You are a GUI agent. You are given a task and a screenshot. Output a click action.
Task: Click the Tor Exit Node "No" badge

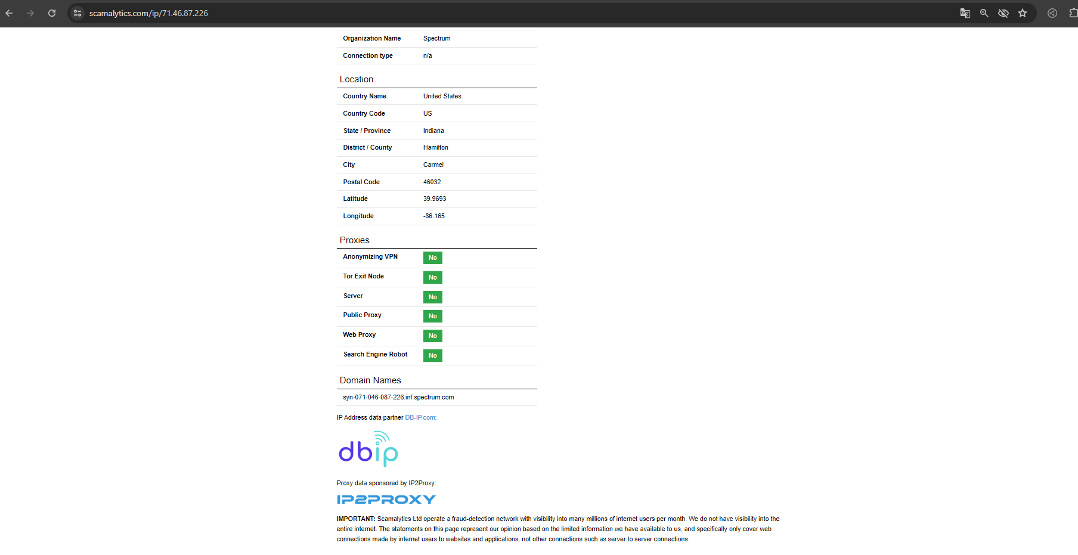pyautogui.click(x=432, y=277)
